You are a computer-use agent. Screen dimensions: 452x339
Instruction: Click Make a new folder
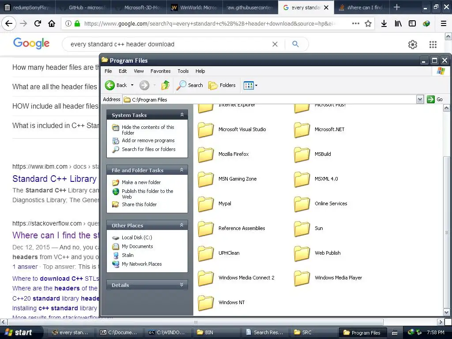pos(137,182)
